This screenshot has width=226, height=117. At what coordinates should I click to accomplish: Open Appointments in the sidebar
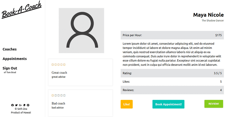point(15,59)
